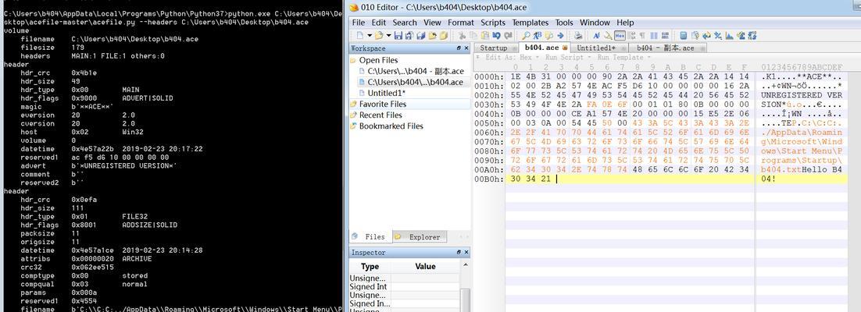
Task: Toggle the Hex edit mode toolbar button
Action: [620, 36]
